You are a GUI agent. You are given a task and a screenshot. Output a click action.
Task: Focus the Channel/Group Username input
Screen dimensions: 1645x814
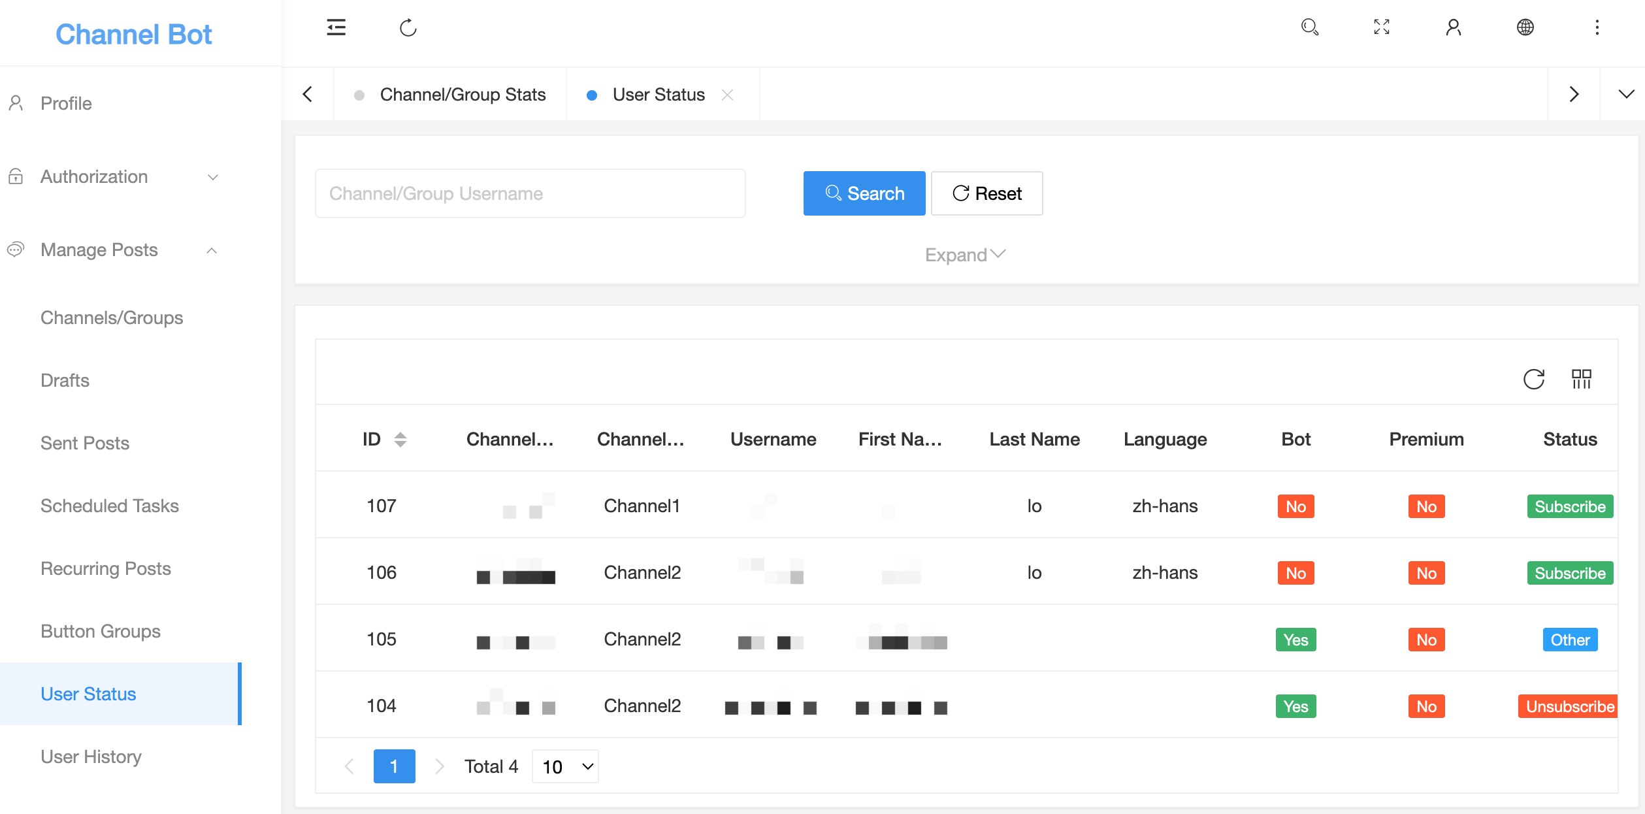click(x=530, y=193)
